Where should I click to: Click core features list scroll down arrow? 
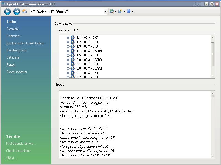(212, 76)
